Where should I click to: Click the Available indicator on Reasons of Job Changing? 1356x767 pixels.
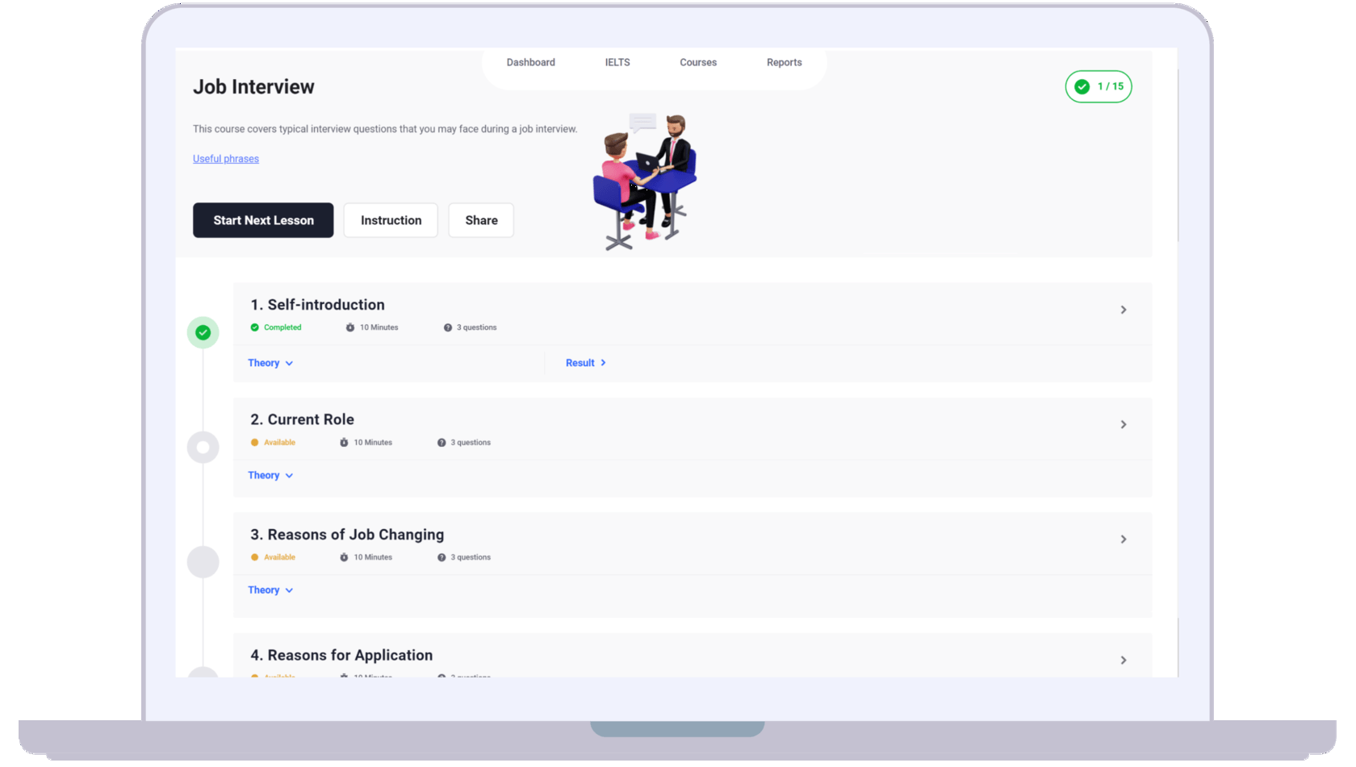(256, 556)
